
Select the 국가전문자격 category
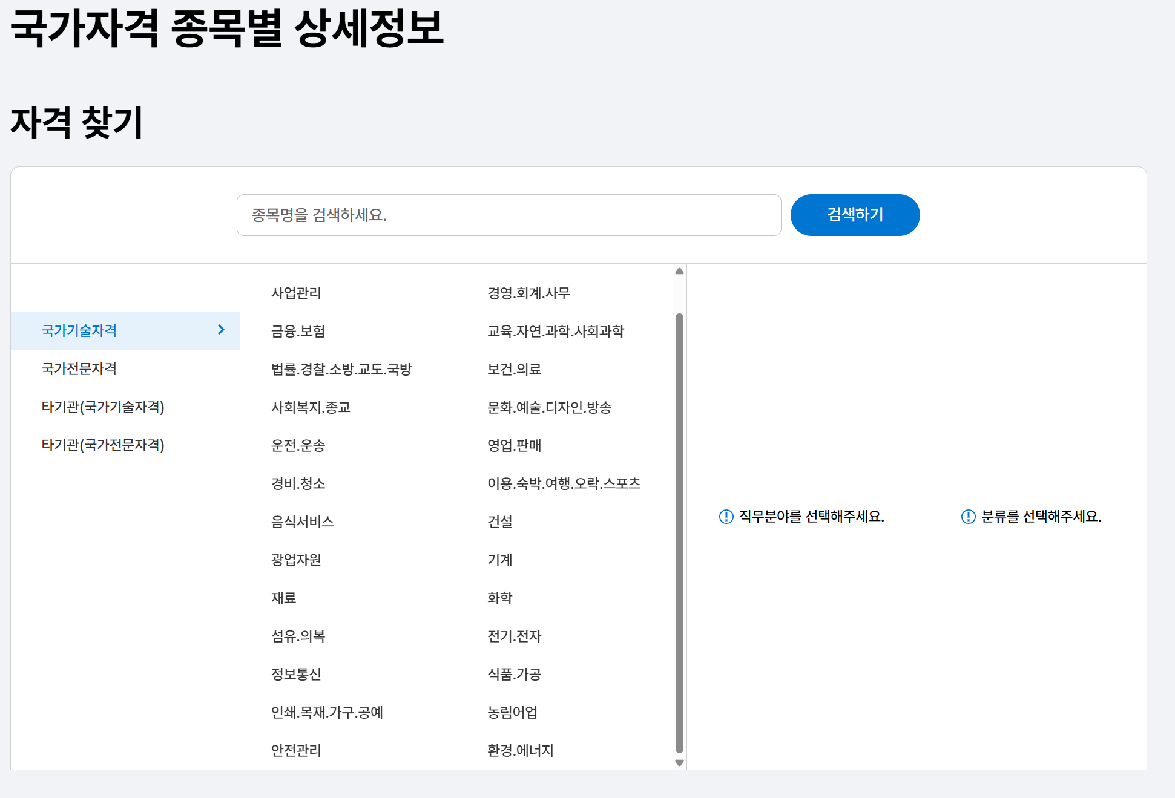pyautogui.click(x=79, y=368)
